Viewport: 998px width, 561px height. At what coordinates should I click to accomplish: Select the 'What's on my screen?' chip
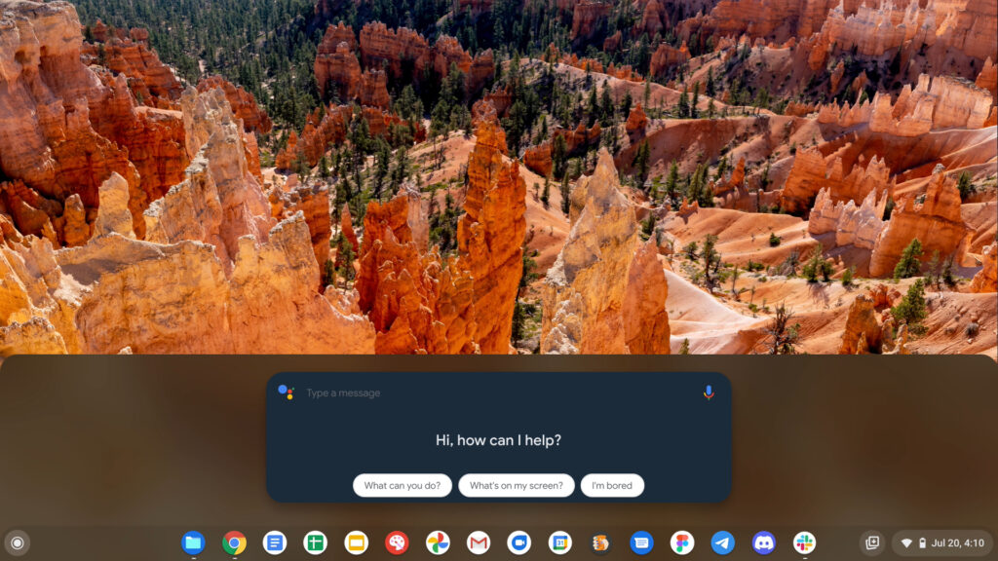[x=516, y=485]
